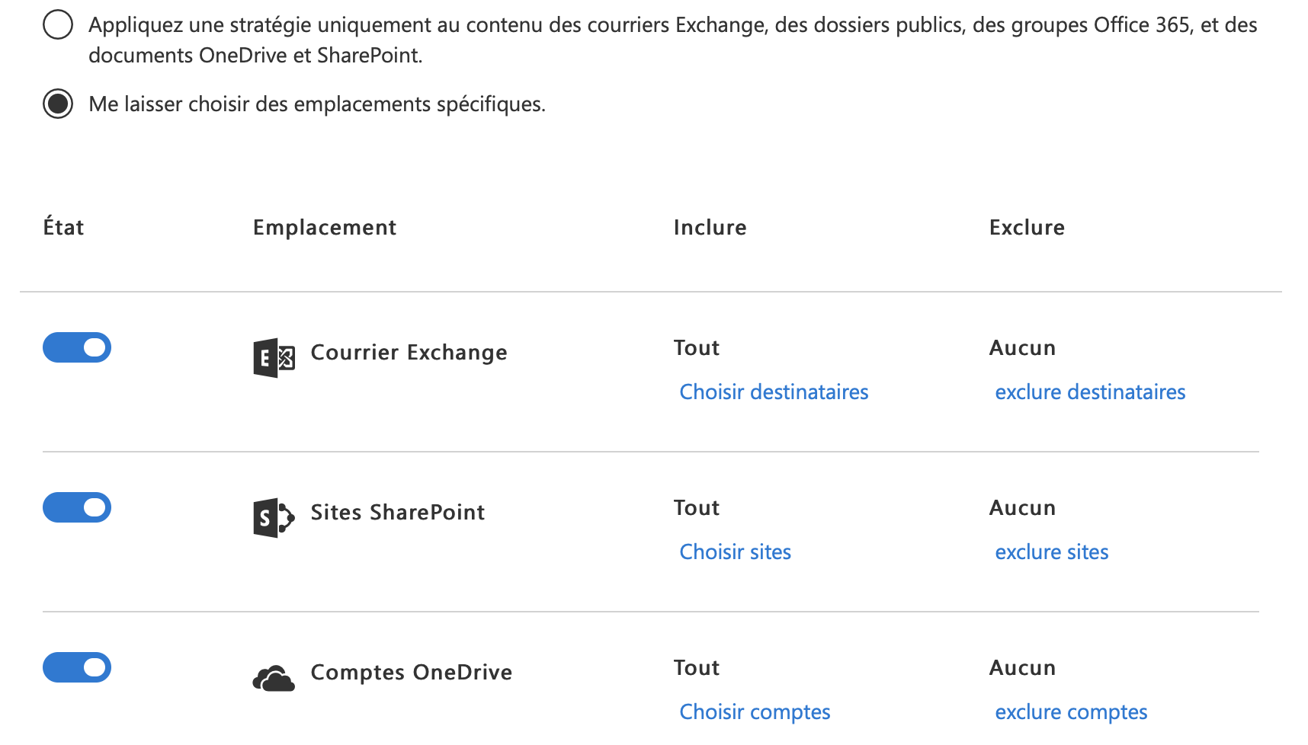Click the 'Comptes OneDrive' location label
The image size is (1308, 745).
411,672
